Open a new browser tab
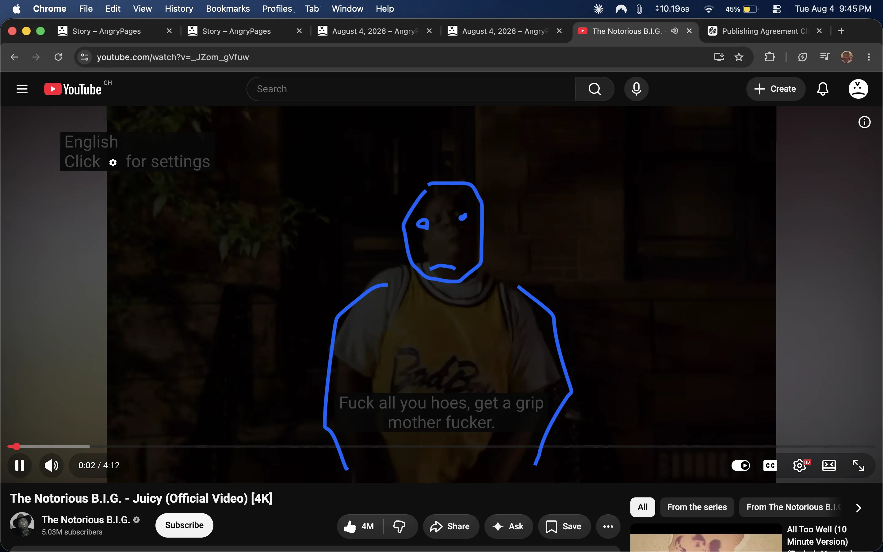Viewport: 883px width, 552px height. pyautogui.click(x=841, y=31)
